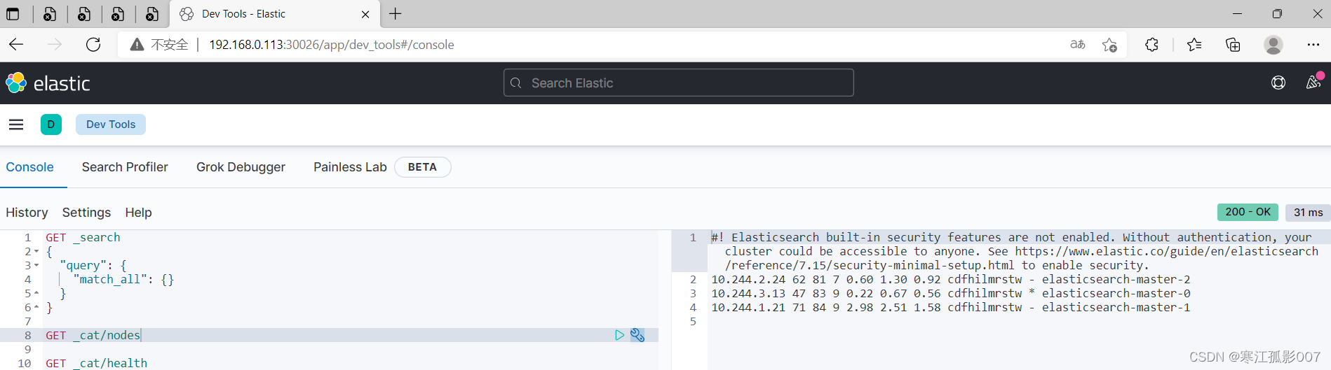This screenshot has height=370, width=1331.
Task: Switch to the Search Profiler tab
Action: point(125,167)
